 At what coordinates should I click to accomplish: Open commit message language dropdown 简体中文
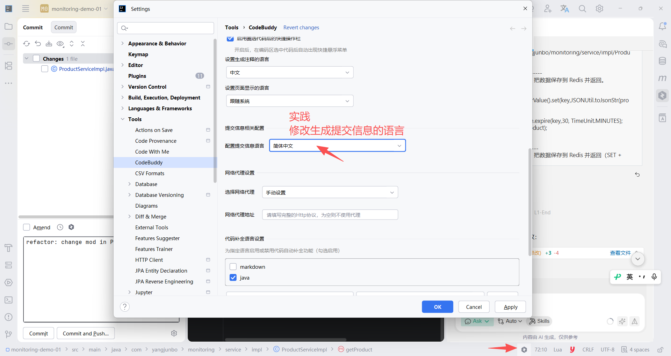[337, 146]
